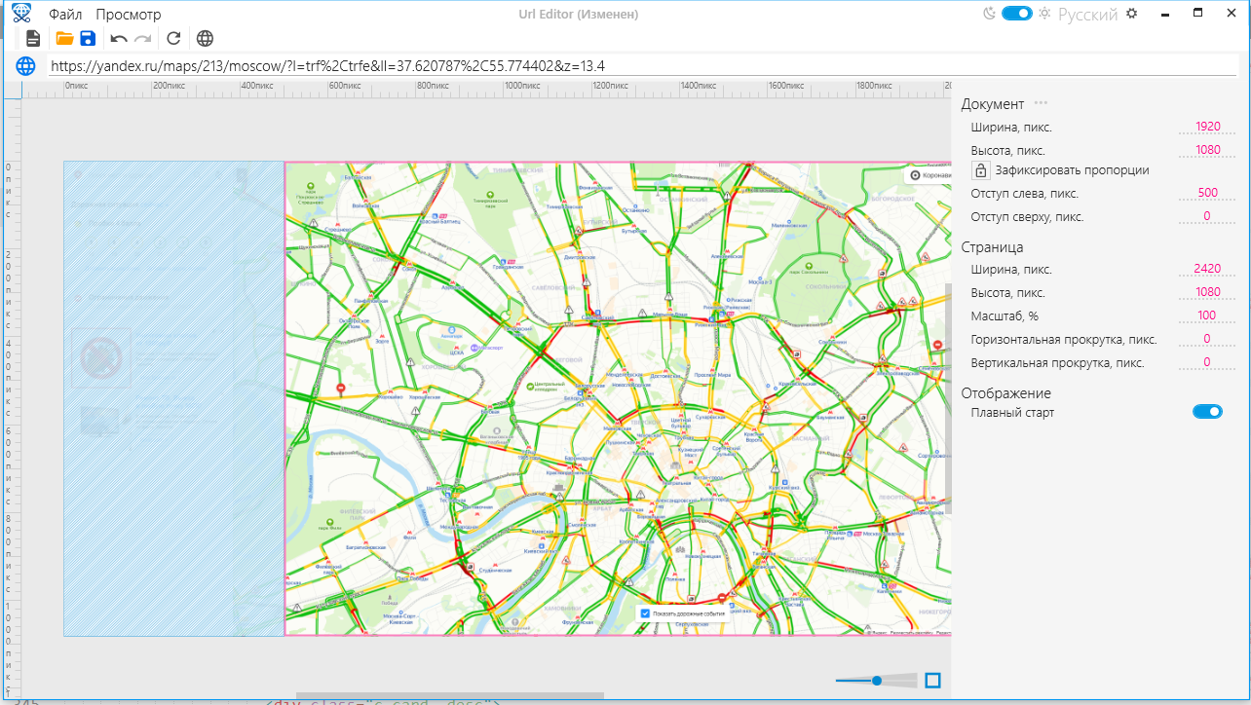This screenshot has width=1251, height=705.
Task: Click the Undo arrow in the toolbar
Action: 119,39
